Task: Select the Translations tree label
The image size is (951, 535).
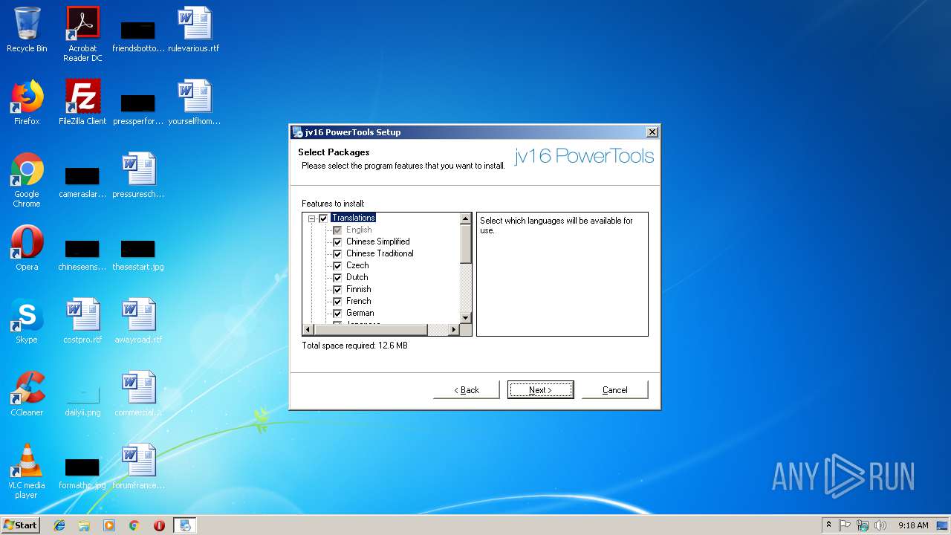Action: pos(354,218)
